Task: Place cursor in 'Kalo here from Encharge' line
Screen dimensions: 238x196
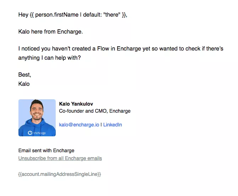Action: (51, 31)
